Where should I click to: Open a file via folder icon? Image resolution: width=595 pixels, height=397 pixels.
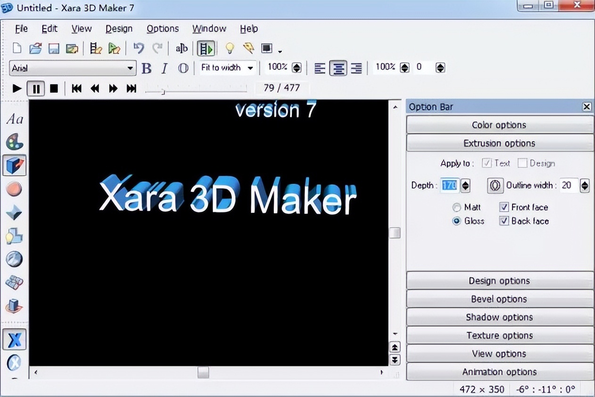35,48
